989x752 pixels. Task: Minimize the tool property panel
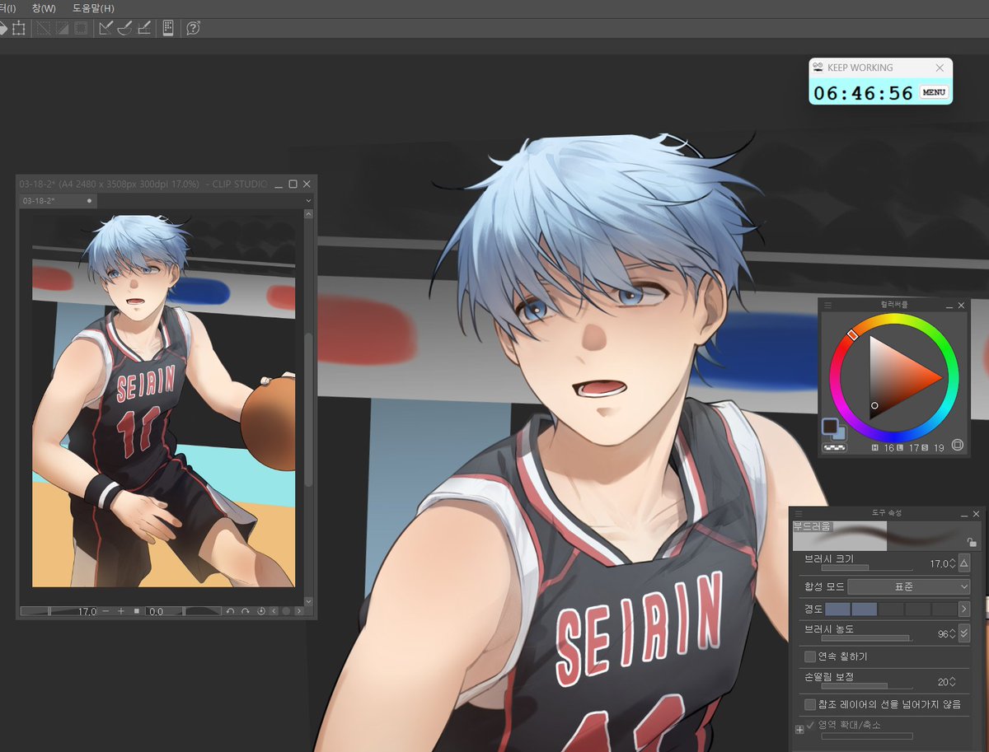965,514
